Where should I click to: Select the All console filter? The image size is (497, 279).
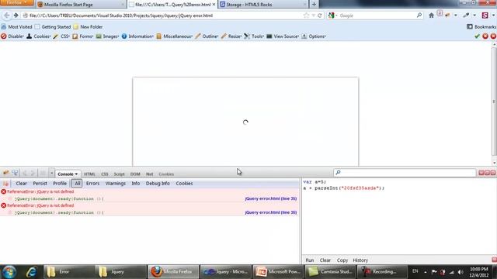pyautogui.click(x=77, y=184)
